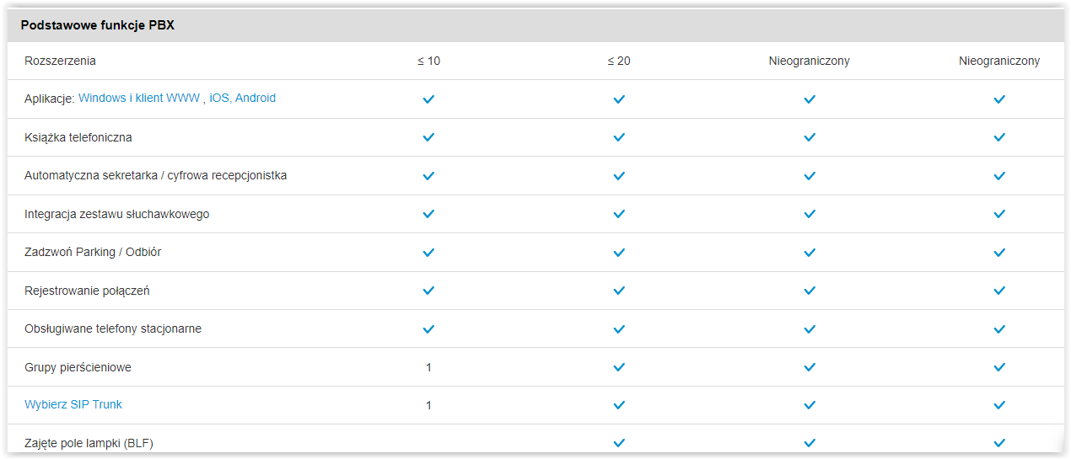
Task: Click third-column checkmark for Integracja zestawu słuchawkowego
Action: (810, 214)
